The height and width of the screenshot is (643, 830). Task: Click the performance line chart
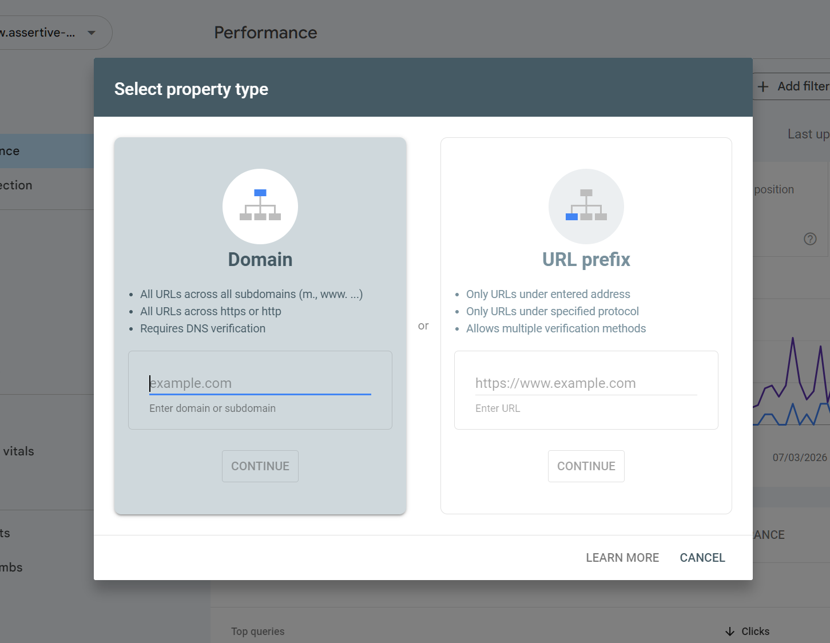coord(792,383)
